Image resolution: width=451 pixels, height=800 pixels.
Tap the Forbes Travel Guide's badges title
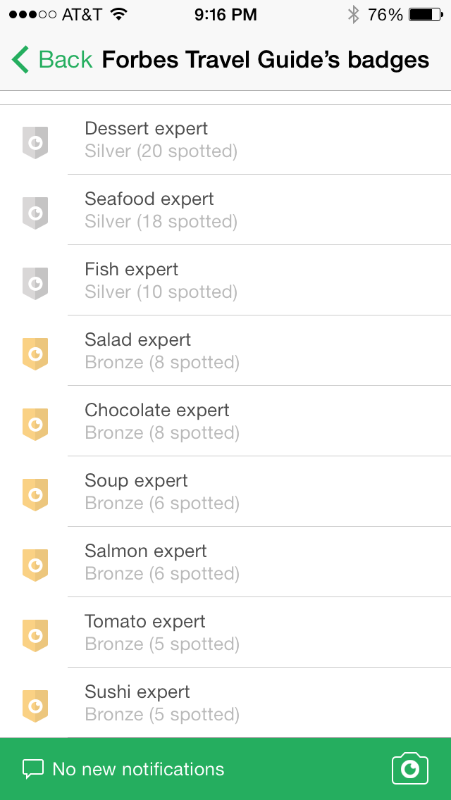click(x=265, y=60)
